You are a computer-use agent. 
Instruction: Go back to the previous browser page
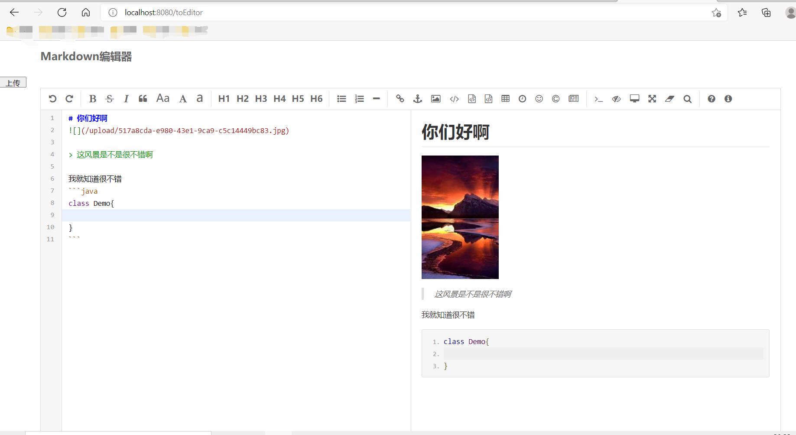coord(14,13)
